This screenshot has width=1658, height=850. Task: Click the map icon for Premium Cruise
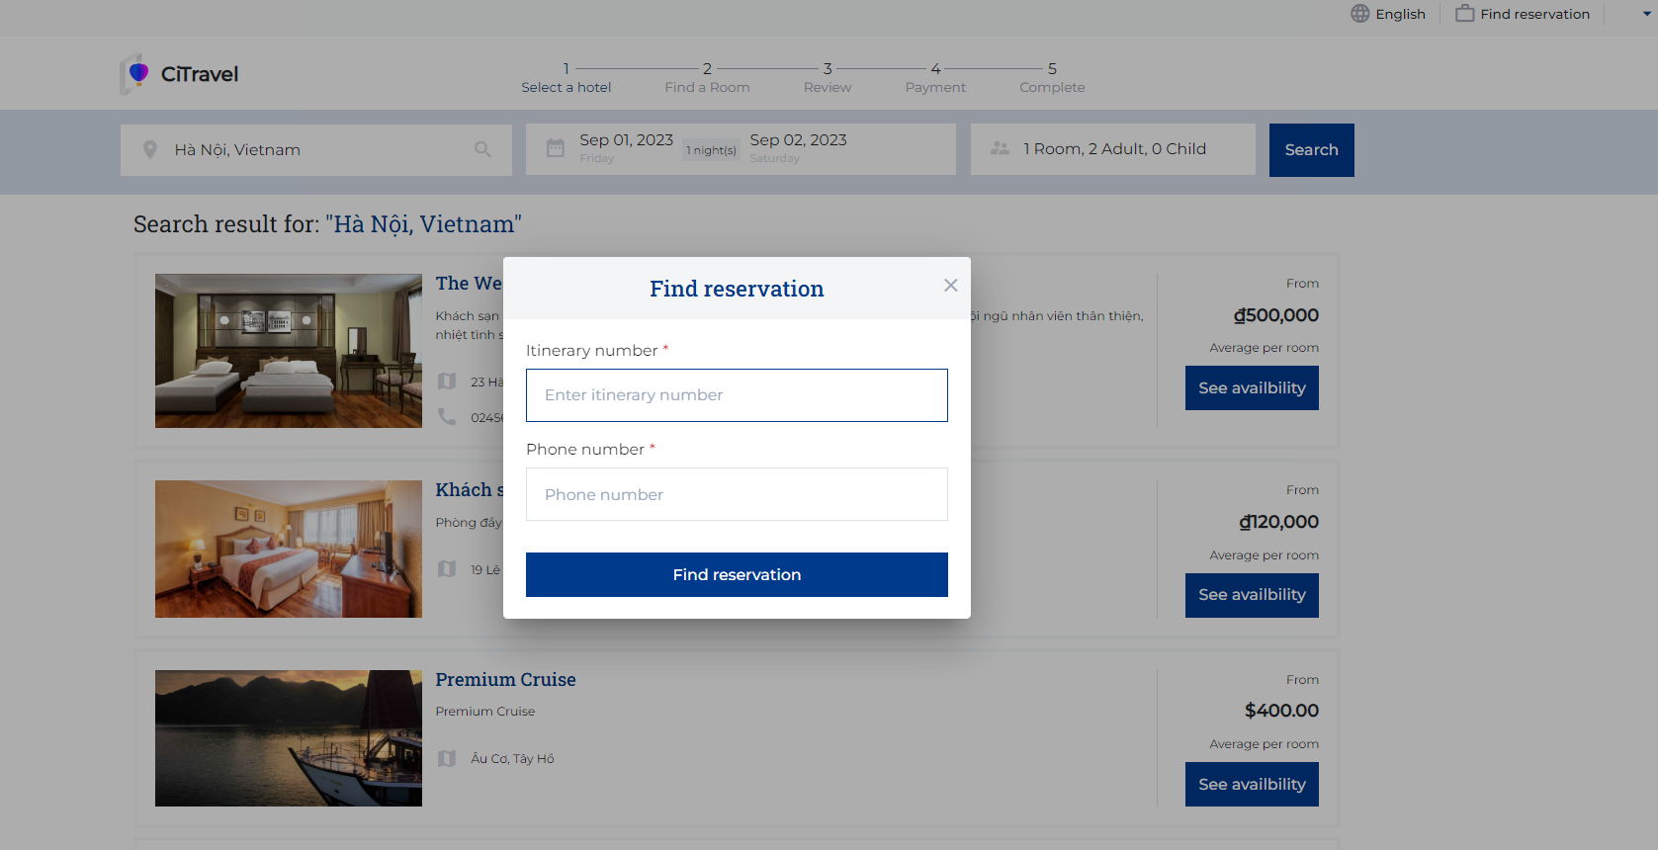click(447, 759)
